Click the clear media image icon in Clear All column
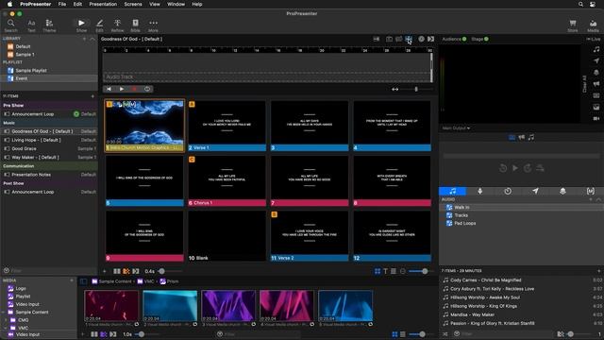The height and width of the screenshot is (340, 604). tap(596, 107)
